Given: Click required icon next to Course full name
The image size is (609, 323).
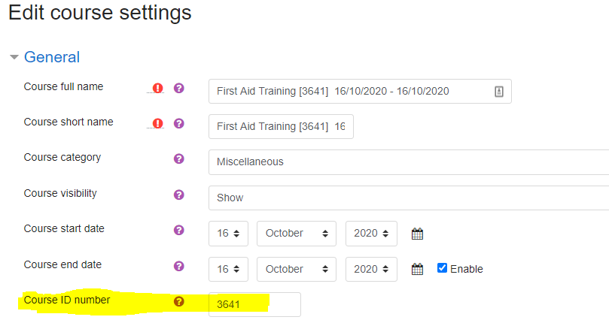Looking at the screenshot, I should [x=157, y=89].
